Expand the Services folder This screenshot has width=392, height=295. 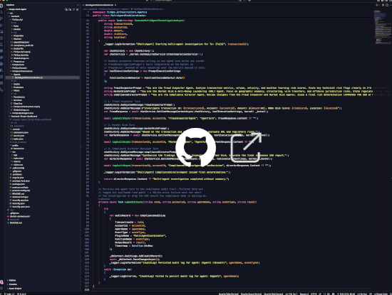pos(18,100)
